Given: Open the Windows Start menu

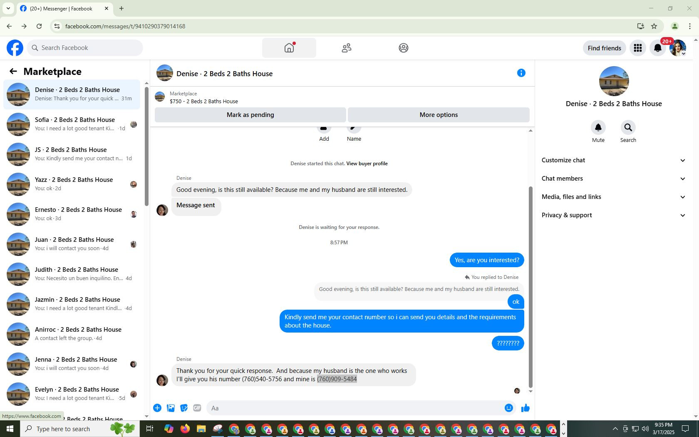Looking at the screenshot, I should click(x=10, y=429).
